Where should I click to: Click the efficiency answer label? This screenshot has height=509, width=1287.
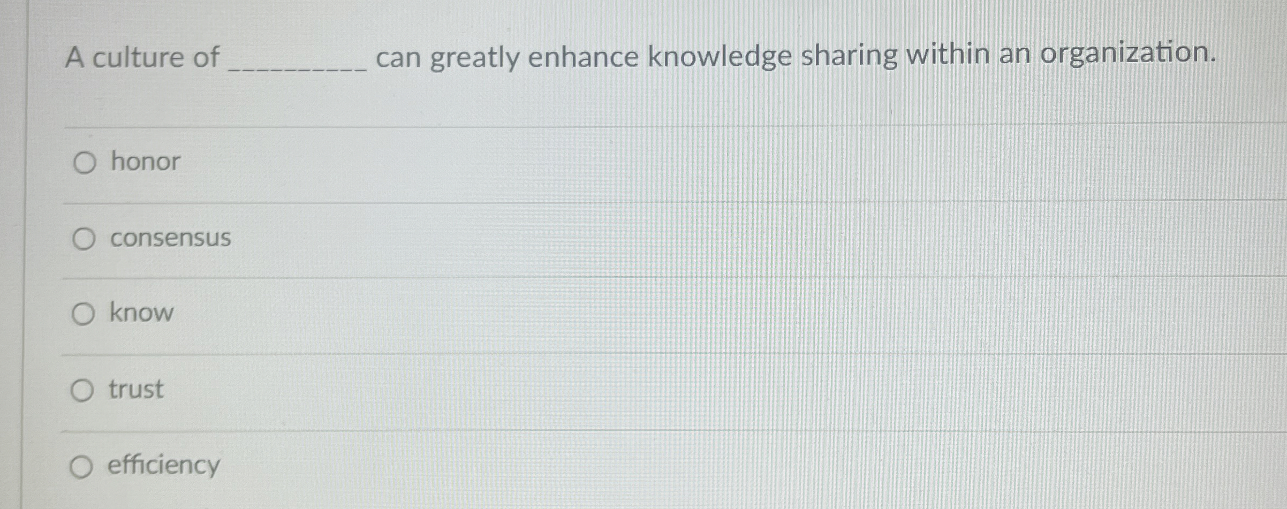click(162, 466)
